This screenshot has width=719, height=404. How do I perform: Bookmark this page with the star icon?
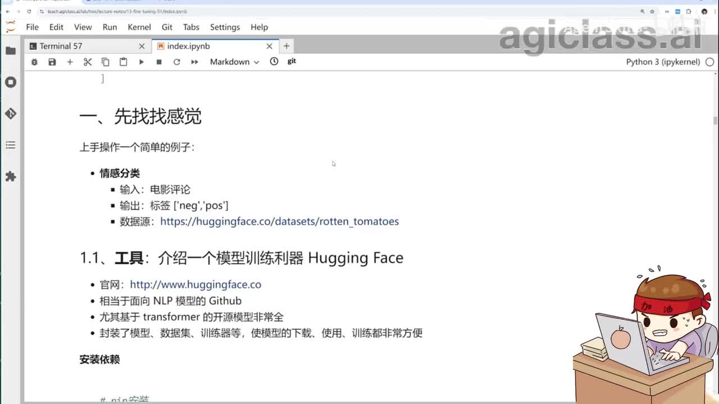[x=652, y=11]
